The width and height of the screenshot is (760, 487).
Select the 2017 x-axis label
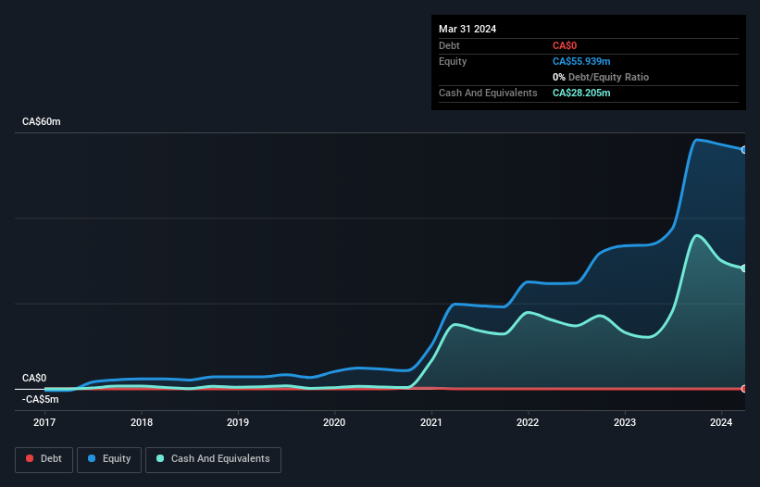point(44,422)
